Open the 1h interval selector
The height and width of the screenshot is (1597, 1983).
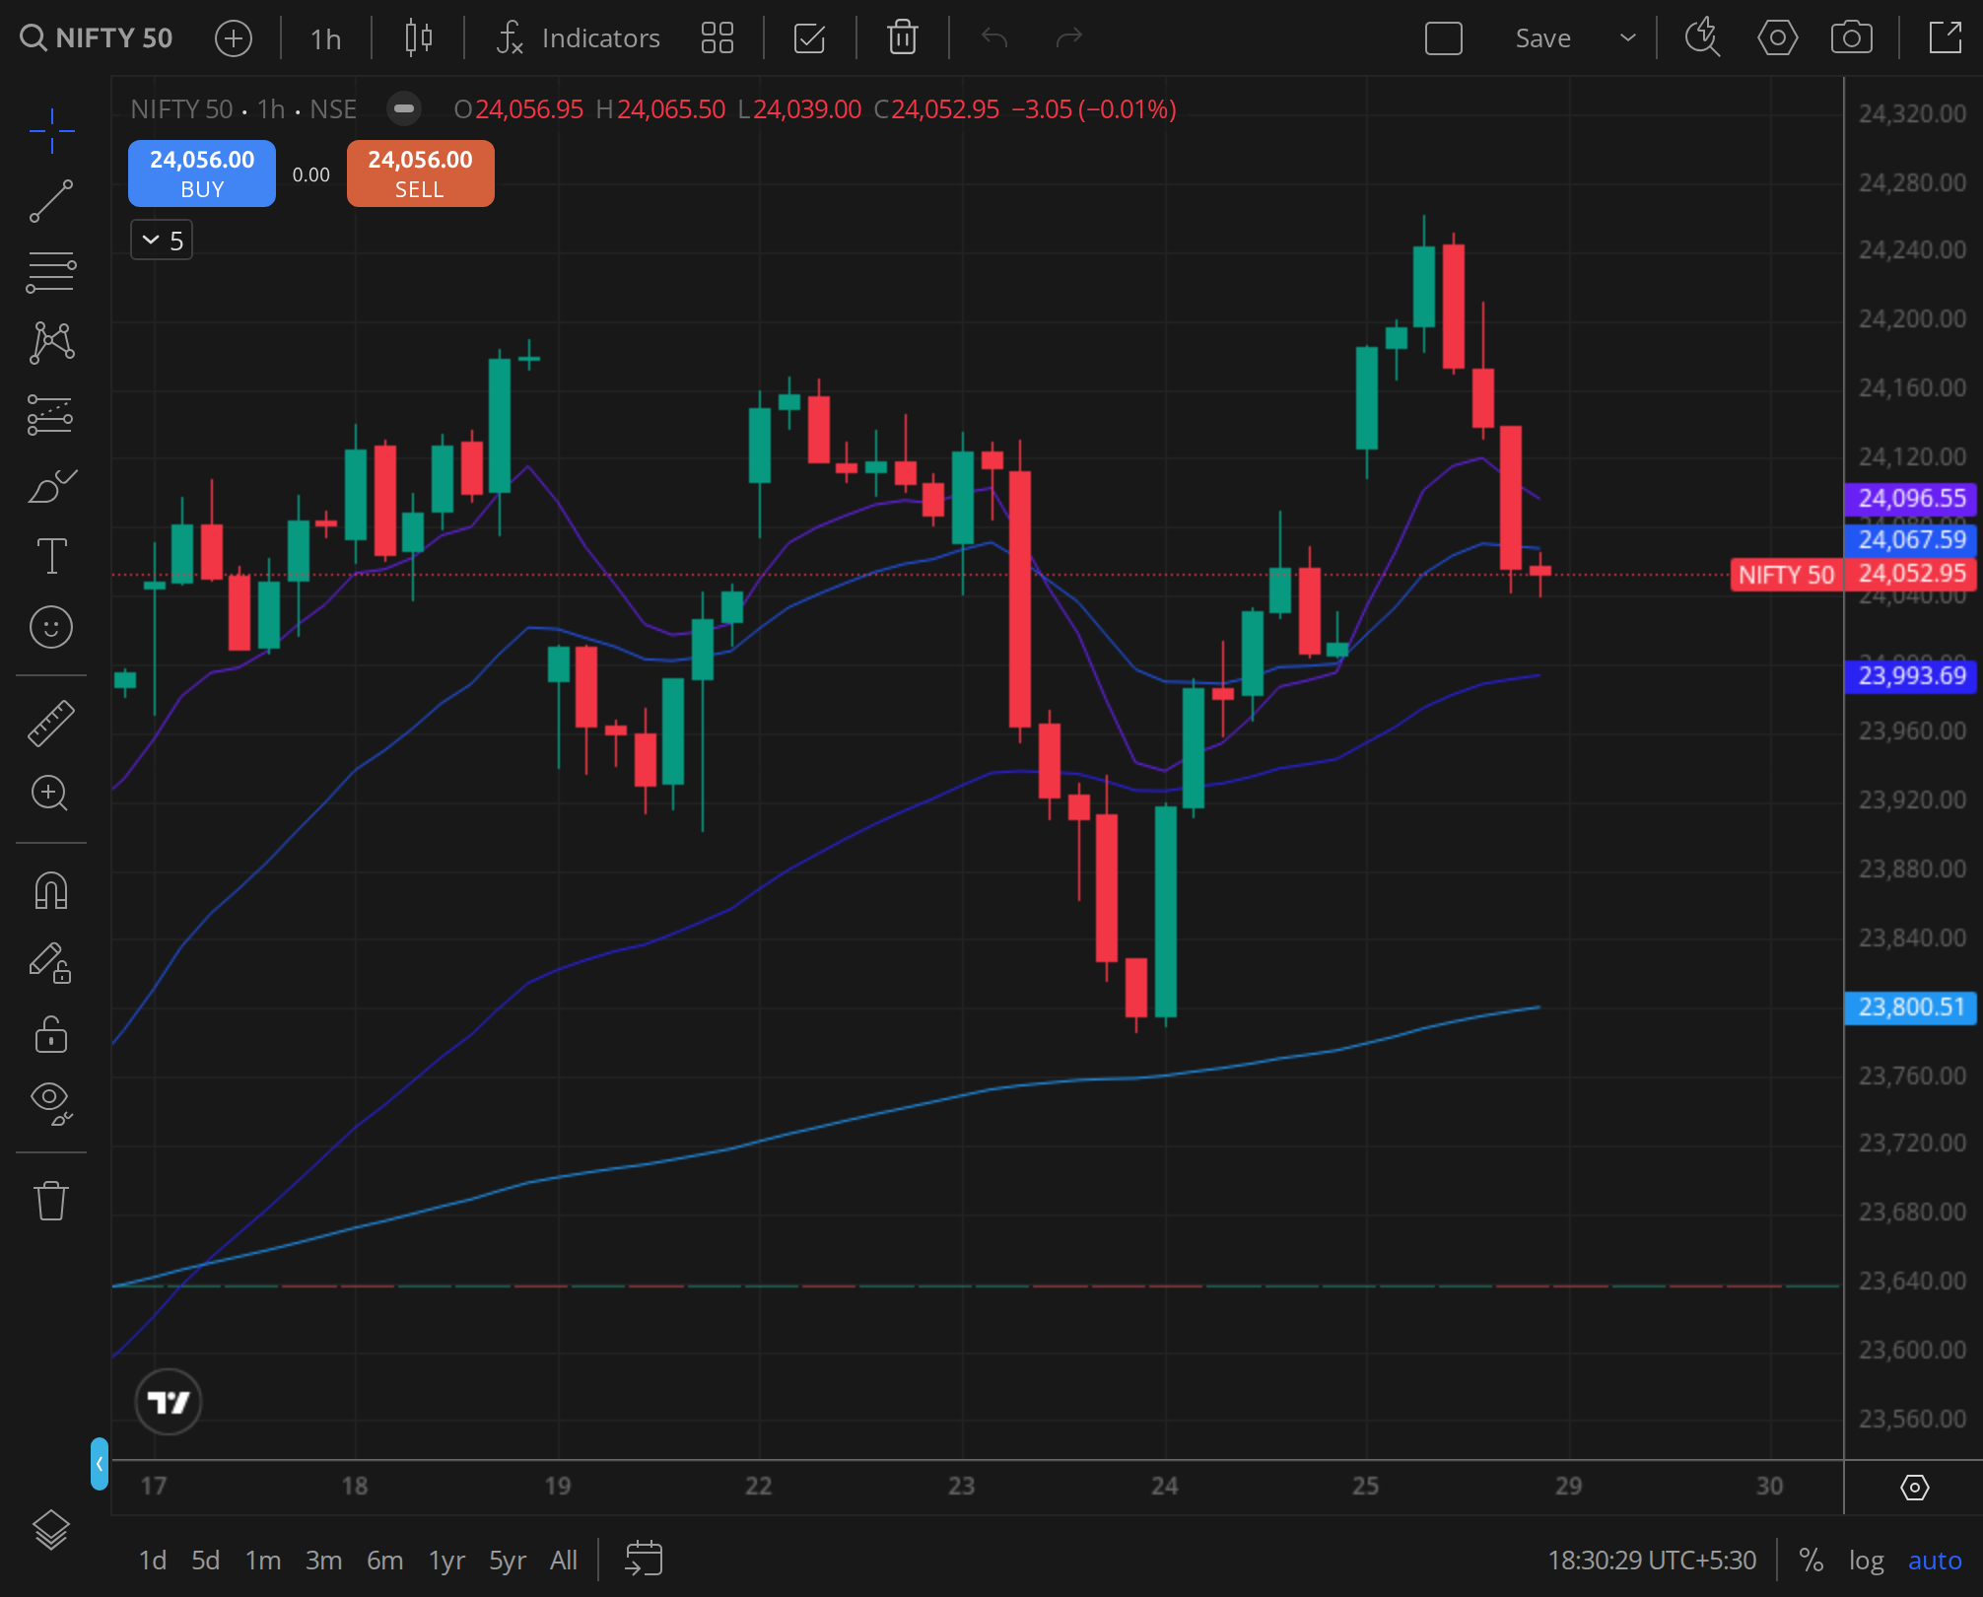(x=325, y=38)
